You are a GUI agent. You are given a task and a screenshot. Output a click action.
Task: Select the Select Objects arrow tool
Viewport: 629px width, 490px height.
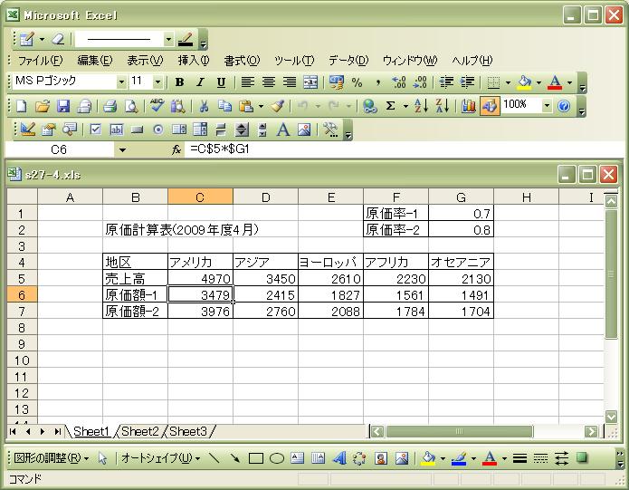[102, 458]
